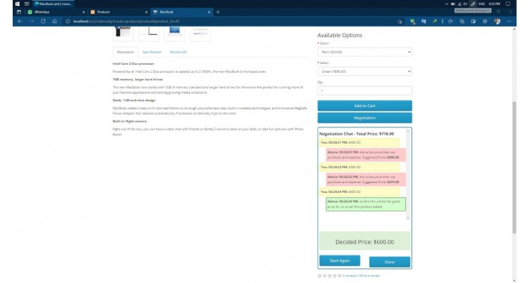530x283 pixels.
Task: Click the You $400.00 offer message
Action: [x=359, y=143]
